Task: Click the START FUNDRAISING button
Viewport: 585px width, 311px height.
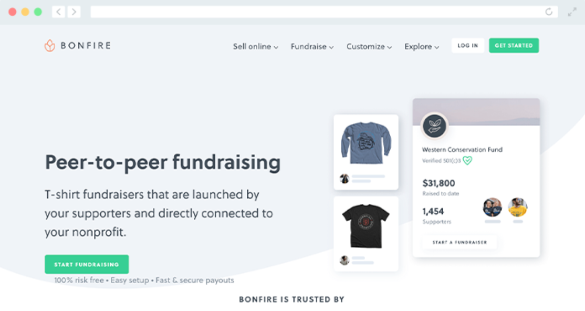Action: click(x=87, y=264)
